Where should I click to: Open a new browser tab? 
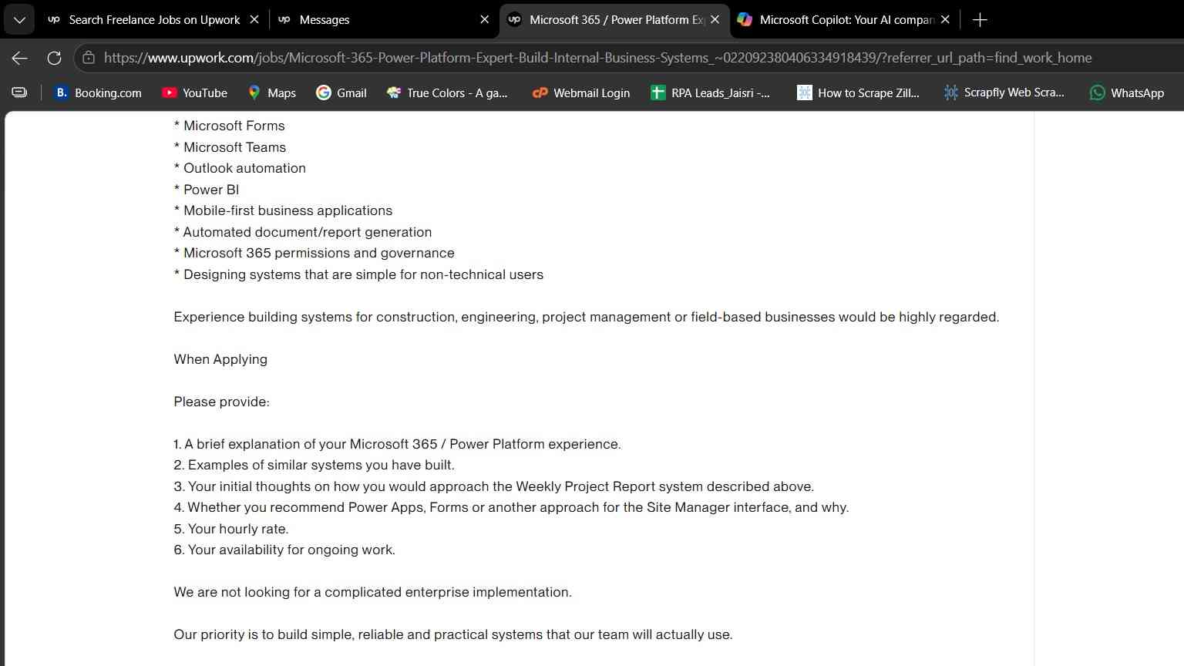980,20
